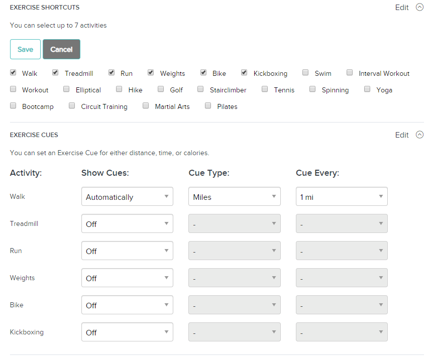
Task: Open Show Cues dropdown for Kickboxing
Action: (127, 332)
